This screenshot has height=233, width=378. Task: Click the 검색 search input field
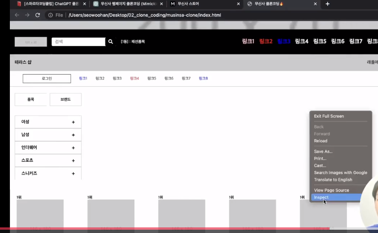79,42
